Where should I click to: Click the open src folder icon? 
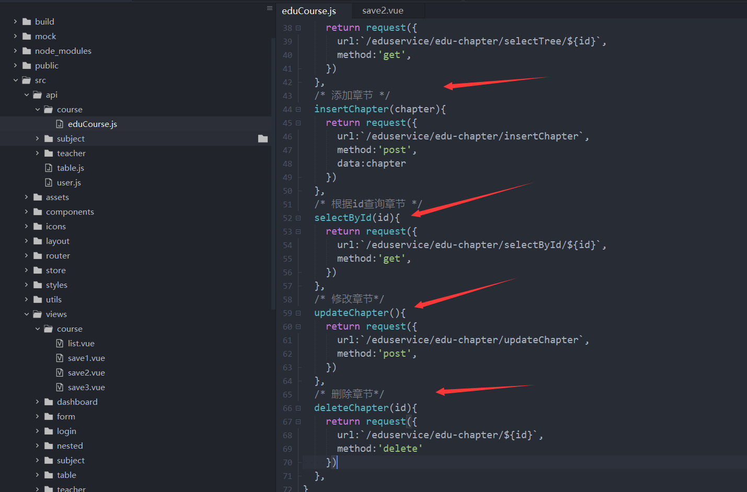pyautogui.click(x=27, y=80)
